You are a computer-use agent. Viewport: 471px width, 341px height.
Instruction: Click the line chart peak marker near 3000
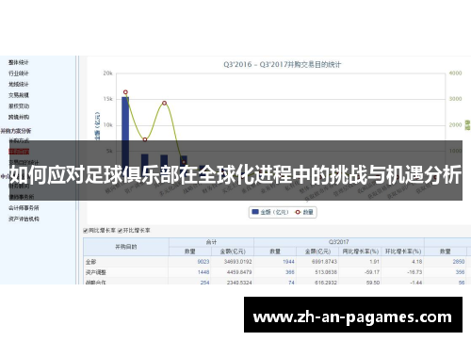(x=164, y=103)
